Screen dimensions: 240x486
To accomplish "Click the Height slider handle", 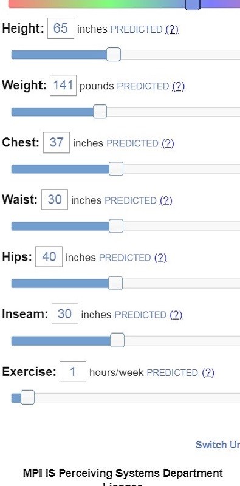I will [x=114, y=55].
